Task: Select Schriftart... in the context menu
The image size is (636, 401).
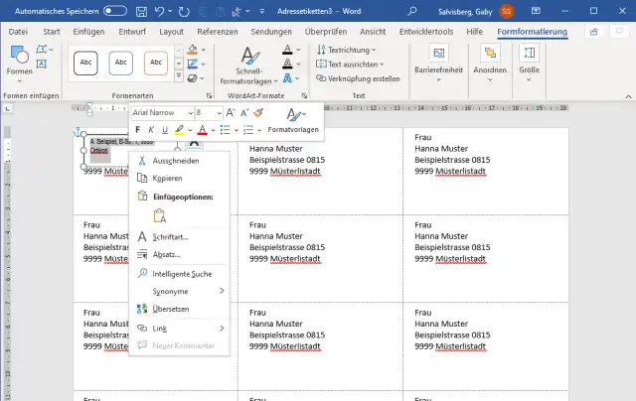Action: [170, 236]
